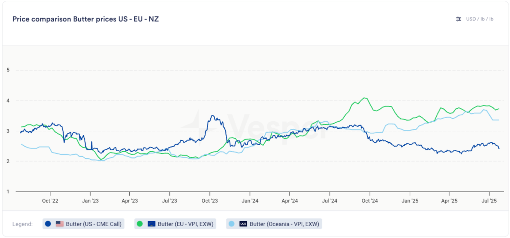Click the EU flag icon in legend
510x238 pixels.
(151, 224)
